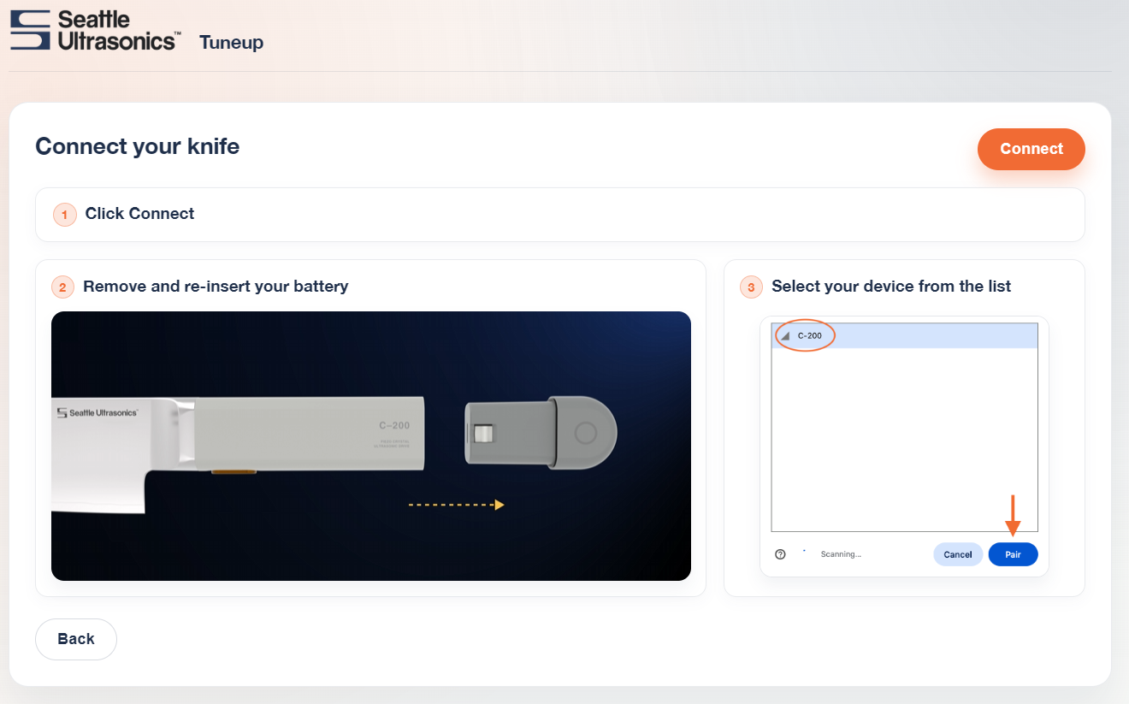The image size is (1129, 704).
Task: Click the step 1 number badge
Action: tap(65, 215)
